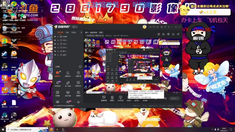Click the share icon above preview
Image resolution: width=235 pixels, height=132 pixels.
point(178,34)
